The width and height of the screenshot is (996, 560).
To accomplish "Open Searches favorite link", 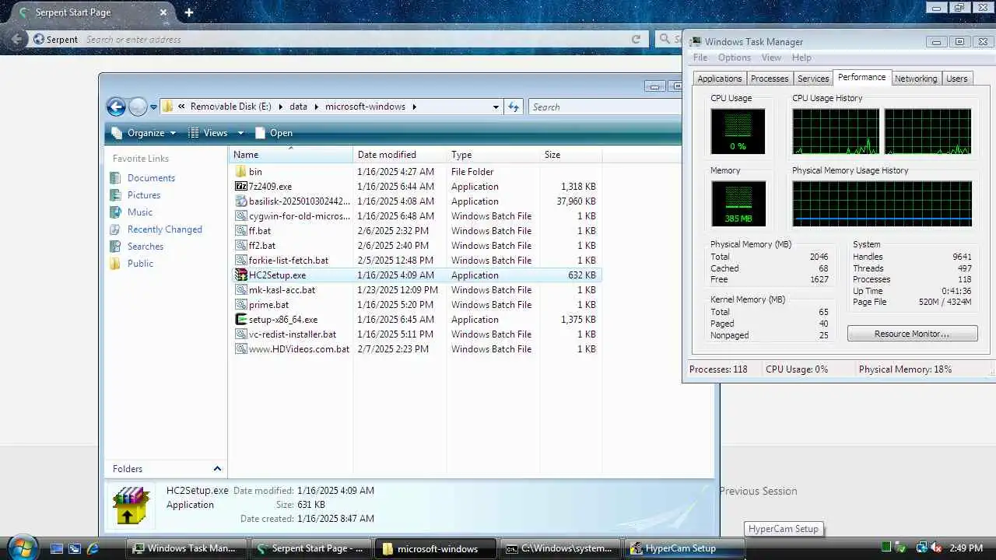I will [146, 247].
